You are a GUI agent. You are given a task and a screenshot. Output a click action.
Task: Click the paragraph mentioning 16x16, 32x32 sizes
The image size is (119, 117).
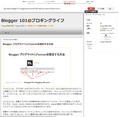[42, 104]
